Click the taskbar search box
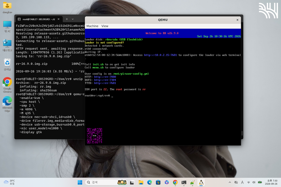Viewport: 281px width, 187px height. pyautogui.click(x=106, y=182)
